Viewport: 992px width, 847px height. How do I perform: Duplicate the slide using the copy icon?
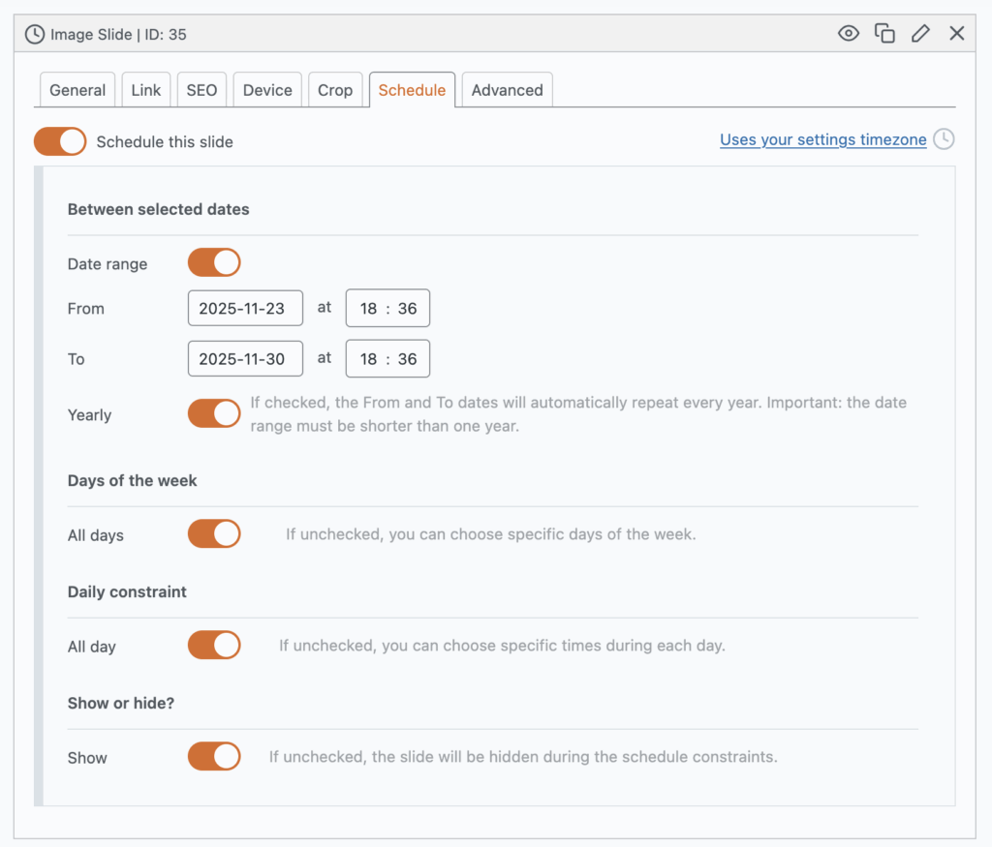pyautogui.click(x=884, y=32)
